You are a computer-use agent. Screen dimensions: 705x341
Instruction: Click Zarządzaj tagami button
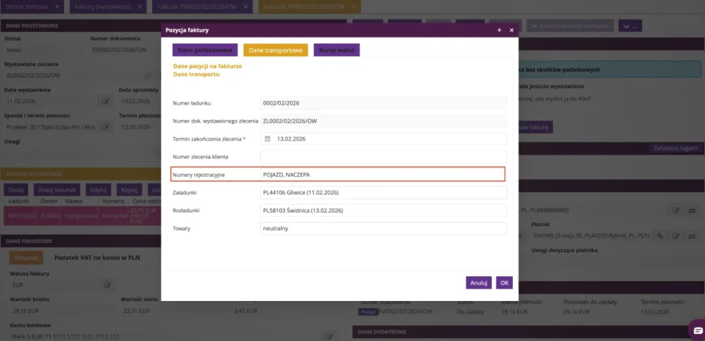pos(676,148)
